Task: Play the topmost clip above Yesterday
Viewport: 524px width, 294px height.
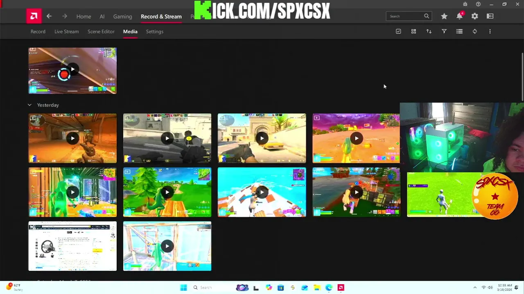Action: 72,69
